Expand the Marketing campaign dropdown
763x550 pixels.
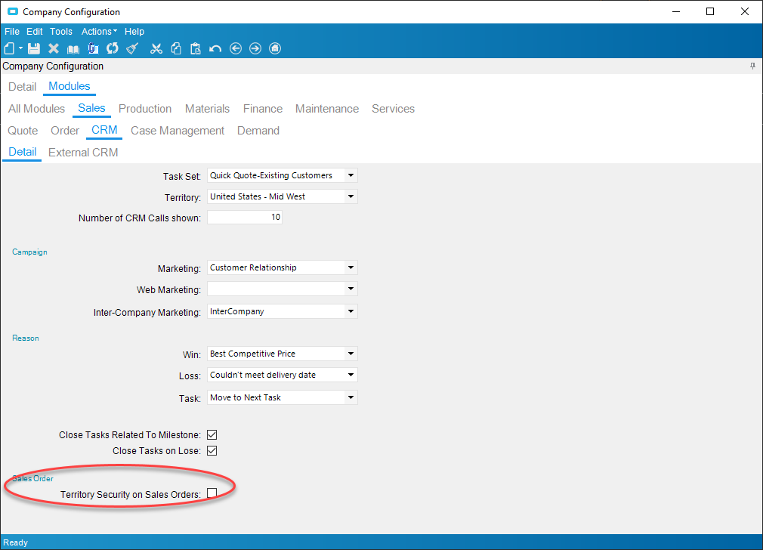[351, 267]
